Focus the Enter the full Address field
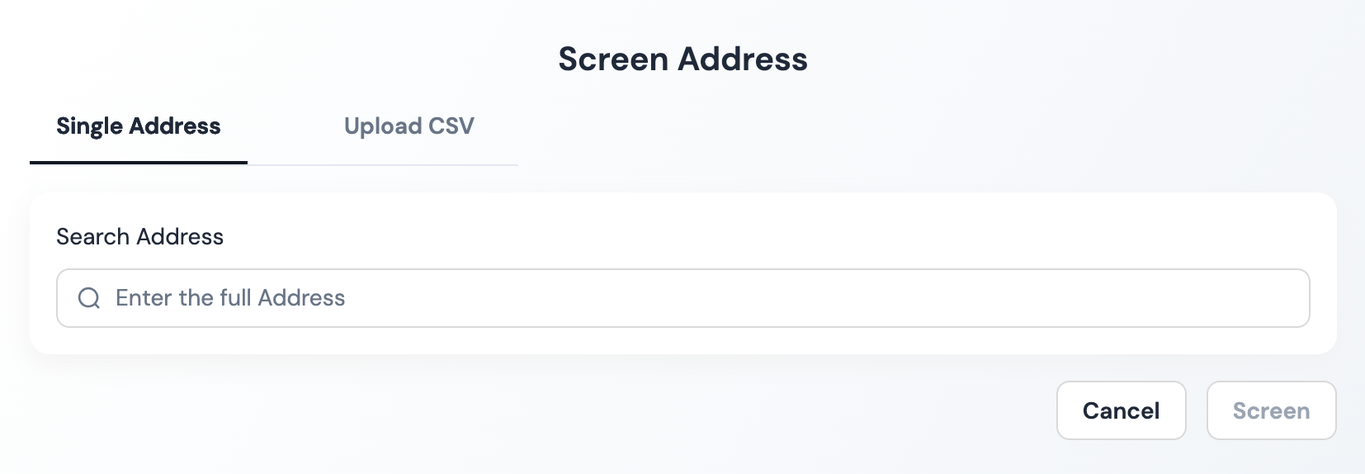The width and height of the screenshot is (1365, 474). click(682, 298)
